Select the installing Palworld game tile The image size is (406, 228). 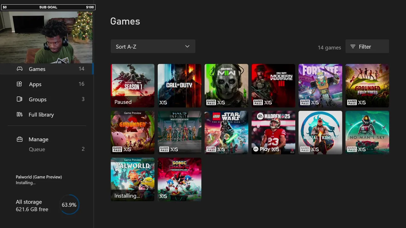tap(133, 179)
